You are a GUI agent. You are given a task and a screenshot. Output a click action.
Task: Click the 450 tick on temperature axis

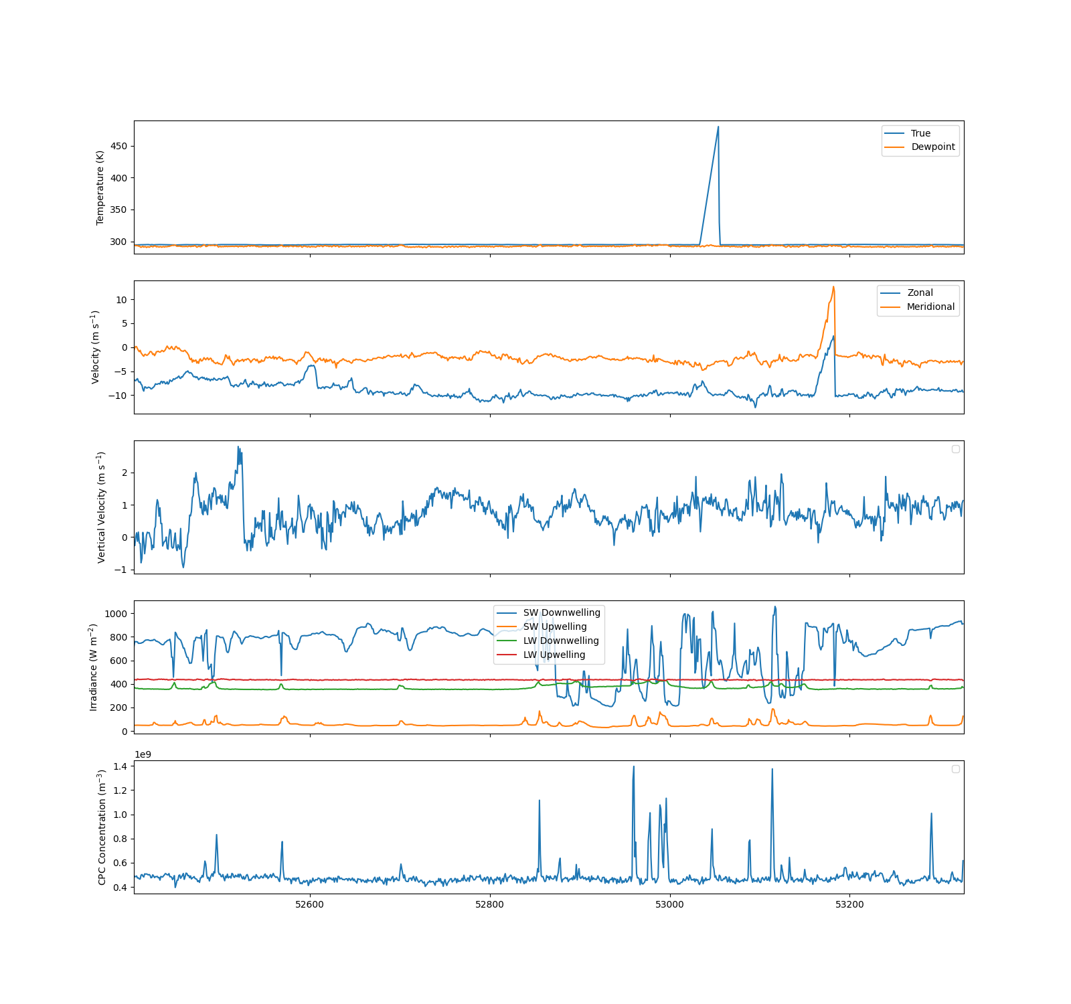coord(119,146)
